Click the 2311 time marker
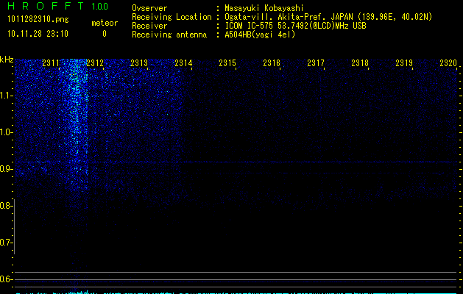463x294 pixels. (x=51, y=63)
